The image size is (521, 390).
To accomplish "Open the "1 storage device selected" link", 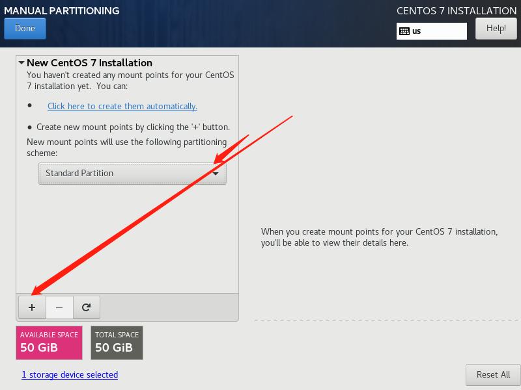I will pos(69,374).
